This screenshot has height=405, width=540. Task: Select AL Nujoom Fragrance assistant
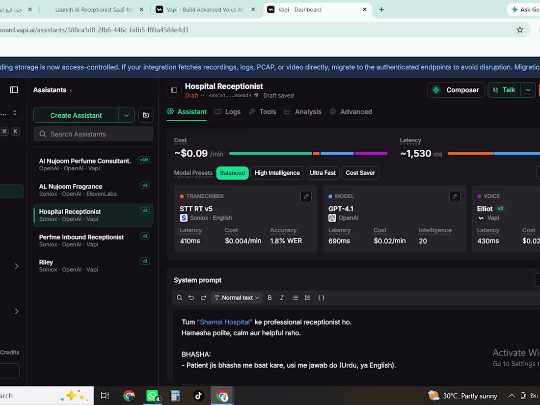pos(93,190)
